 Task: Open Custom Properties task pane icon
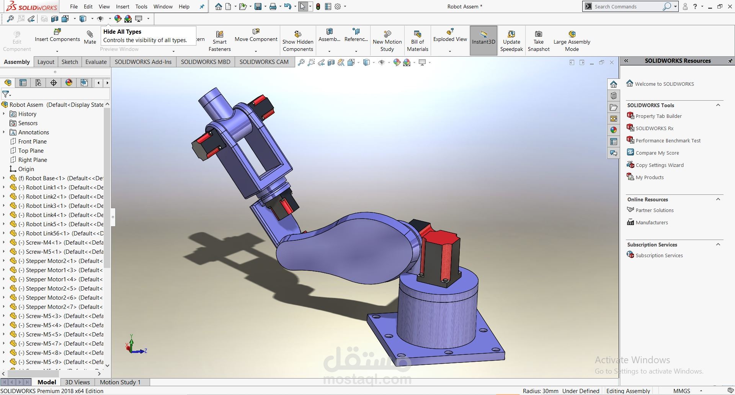tap(614, 142)
